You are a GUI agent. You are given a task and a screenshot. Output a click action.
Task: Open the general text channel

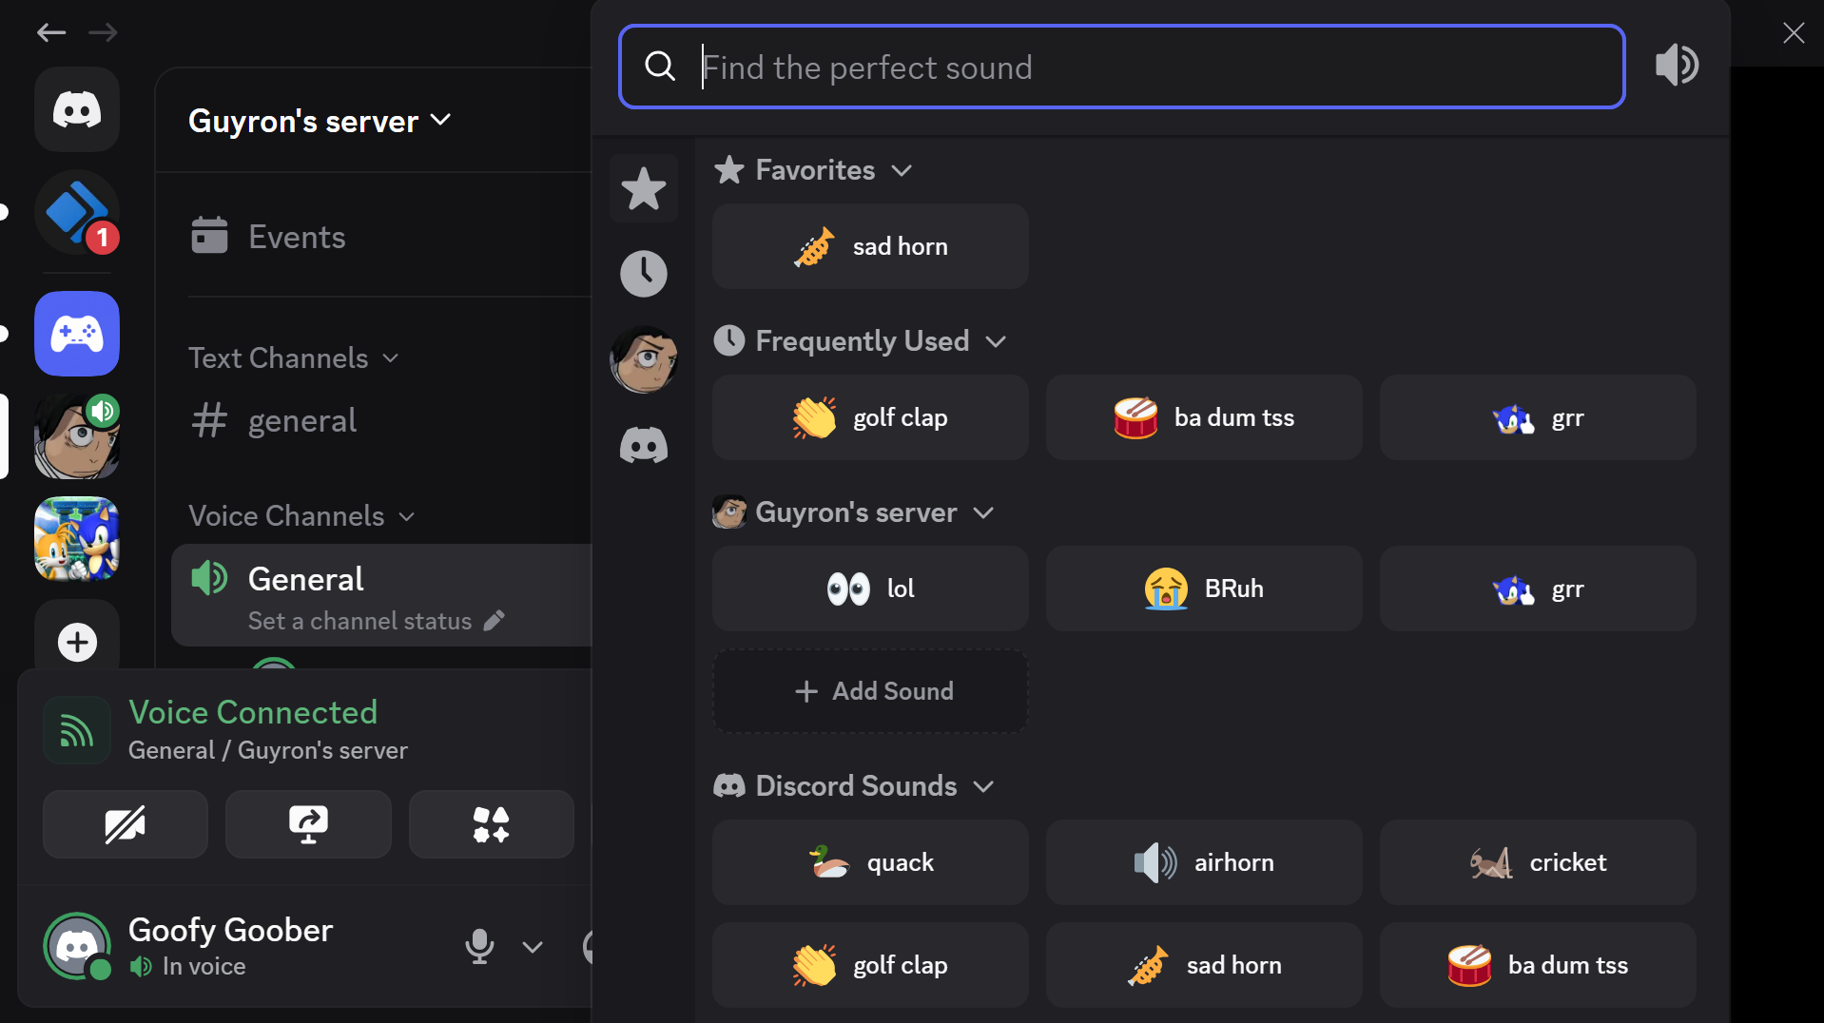tap(382, 420)
